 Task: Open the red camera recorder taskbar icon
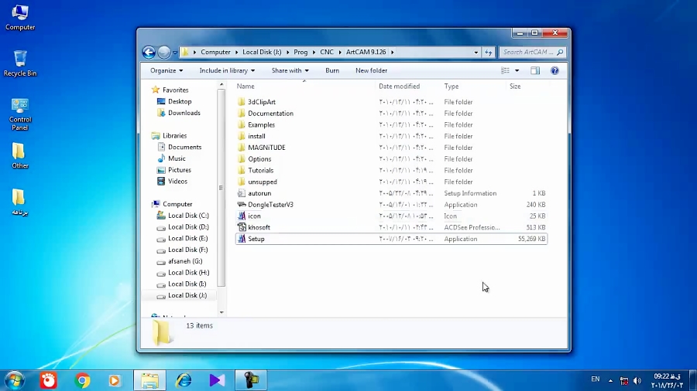49,380
